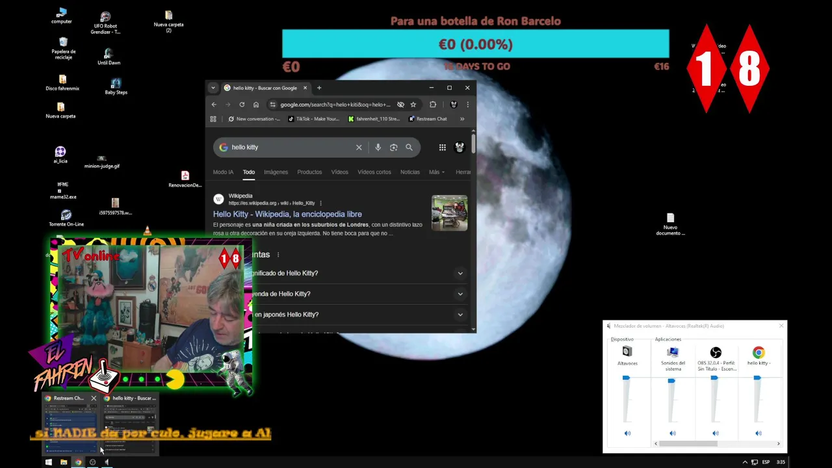
Task: Select RenovacionDe... PDF desktop icon
Action: [185, 179]
